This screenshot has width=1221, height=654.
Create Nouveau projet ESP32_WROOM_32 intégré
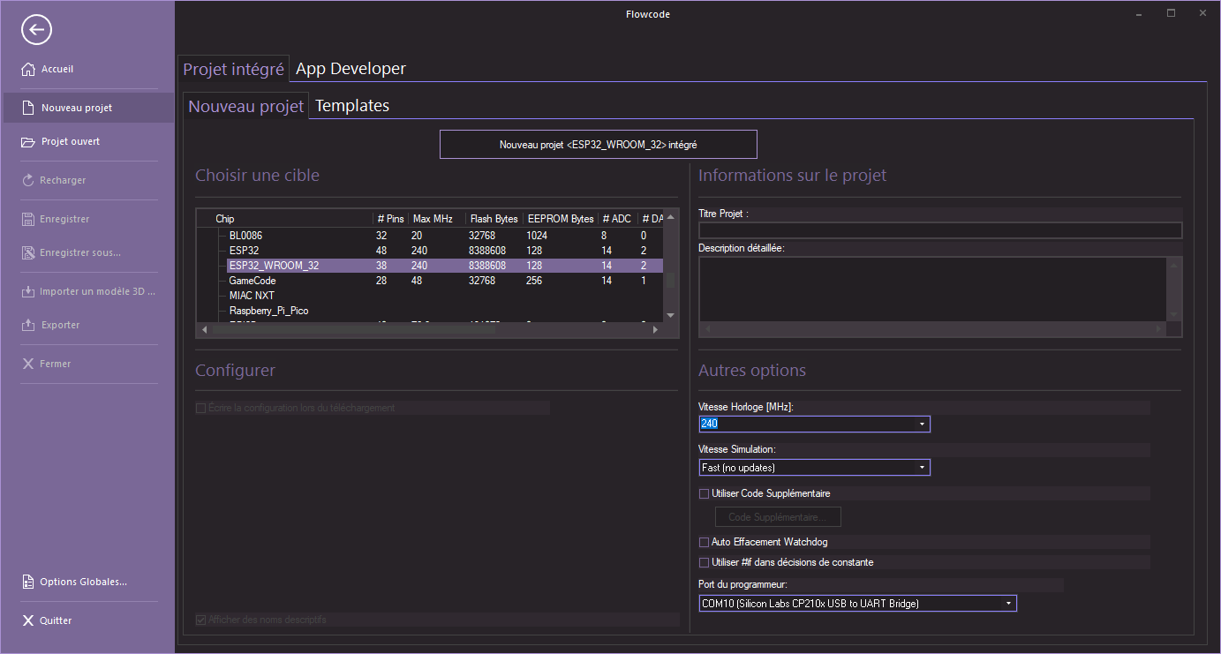[x=599, y=145]
